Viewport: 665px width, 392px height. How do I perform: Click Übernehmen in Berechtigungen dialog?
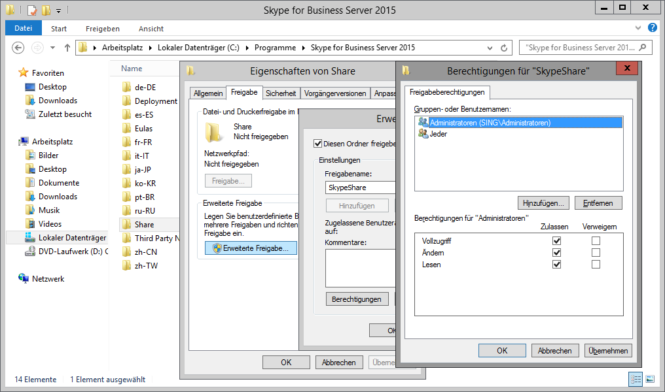[608, 351]
